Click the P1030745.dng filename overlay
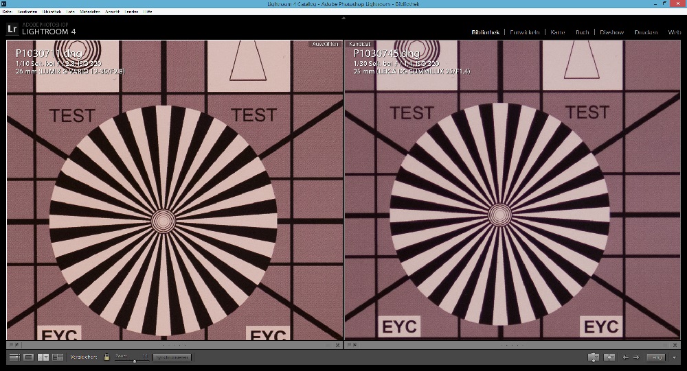 tap(386, 53)
